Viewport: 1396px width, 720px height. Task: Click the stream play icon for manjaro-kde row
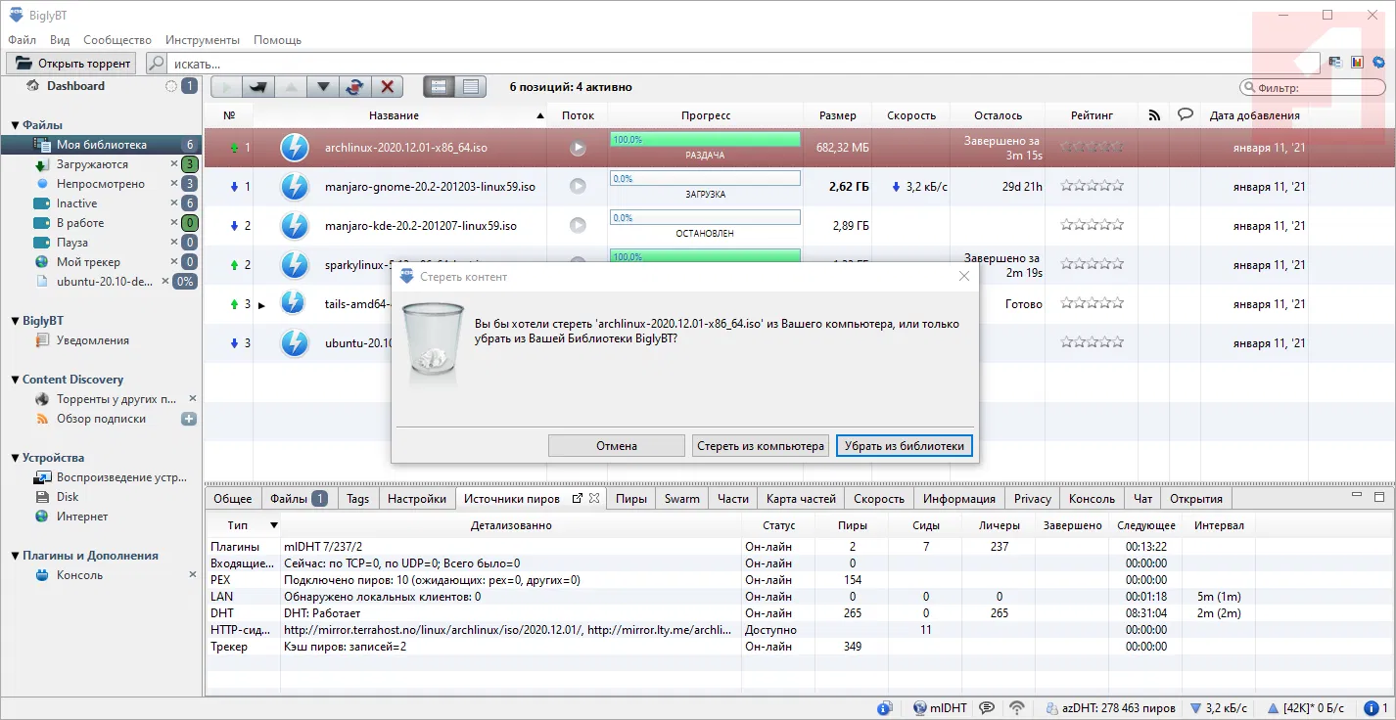578,225
